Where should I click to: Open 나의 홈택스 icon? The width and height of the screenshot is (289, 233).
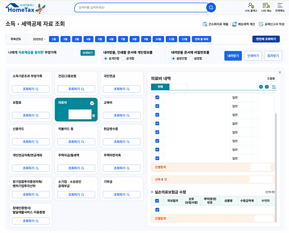coord(251,8)
